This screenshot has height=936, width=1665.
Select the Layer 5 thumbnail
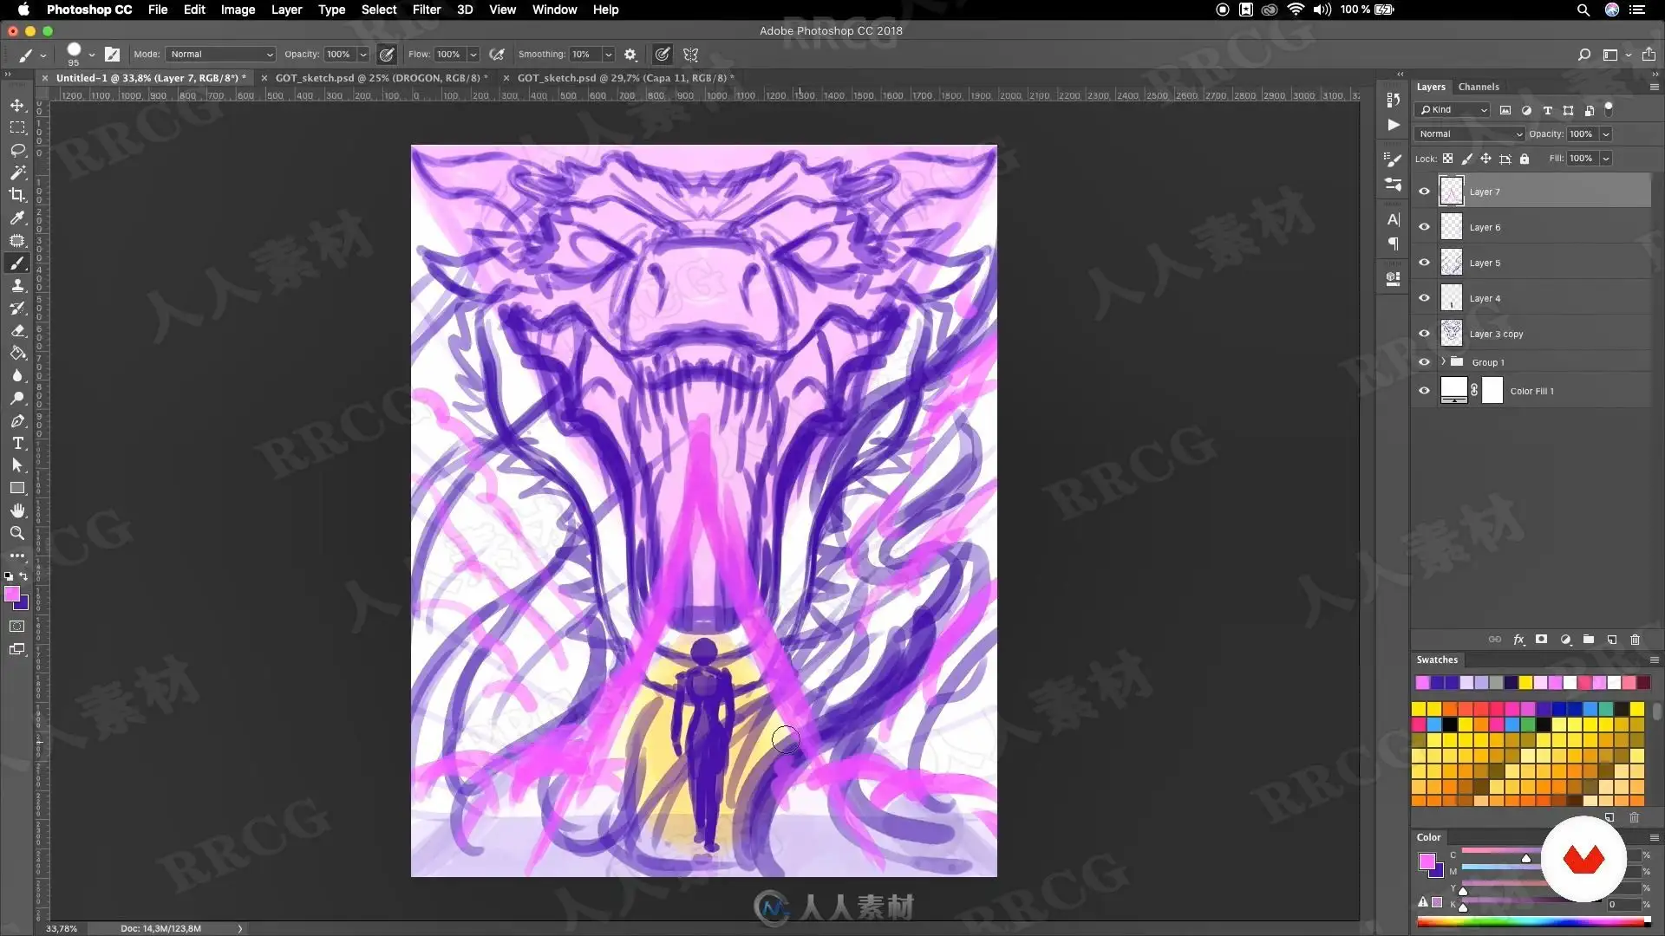tap(1451, 263)
